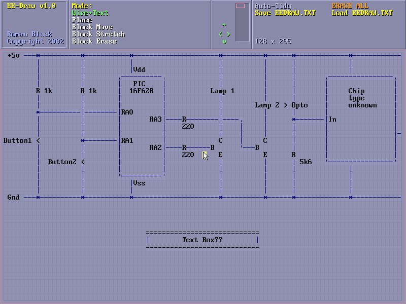Click the scroll up arrow

224,25
